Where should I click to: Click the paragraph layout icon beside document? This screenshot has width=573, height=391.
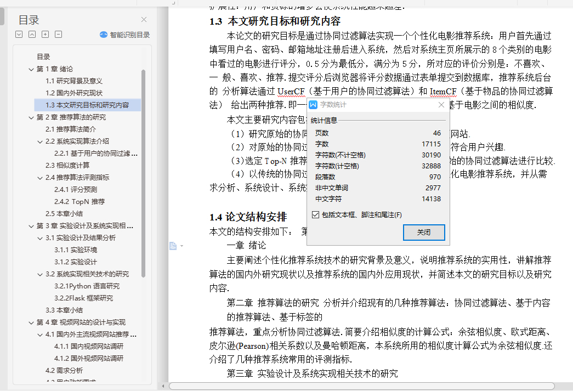173,246
